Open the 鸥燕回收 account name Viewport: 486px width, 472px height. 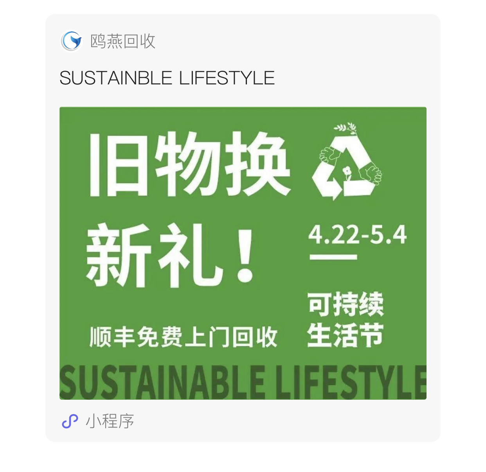tap(123, 41)
